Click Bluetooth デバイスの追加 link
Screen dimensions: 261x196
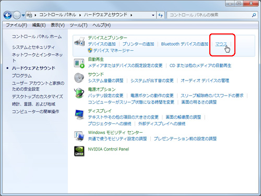pyautogui.click(x=185, y=44)
